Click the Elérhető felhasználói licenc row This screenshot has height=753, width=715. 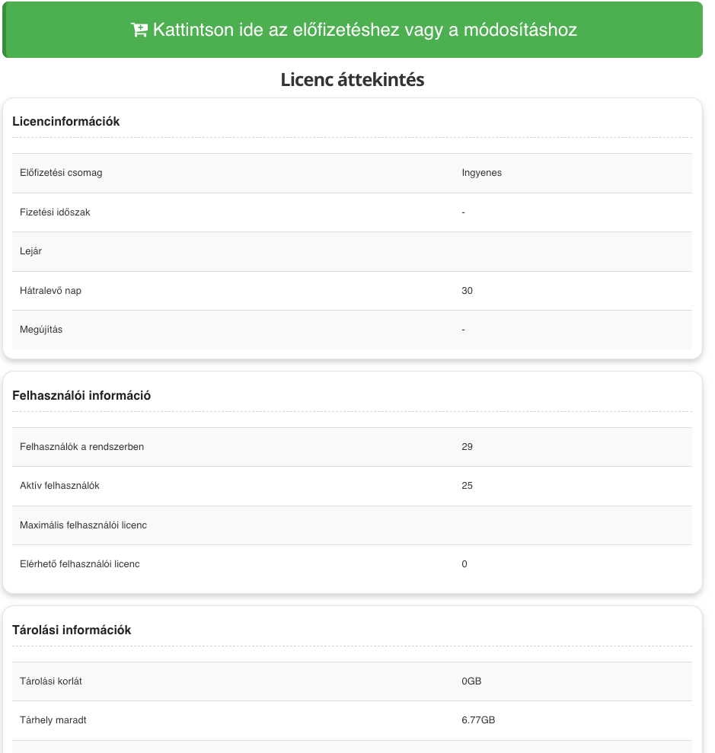tap(352, 564)
